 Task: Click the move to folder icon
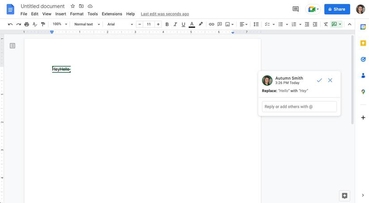pos(81,6)
